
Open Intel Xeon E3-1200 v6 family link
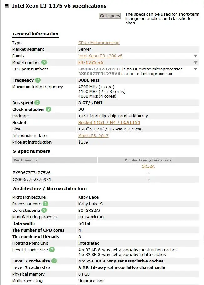point(100,56)
